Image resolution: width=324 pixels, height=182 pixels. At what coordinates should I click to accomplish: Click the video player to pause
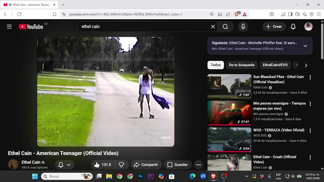point(106,92)
